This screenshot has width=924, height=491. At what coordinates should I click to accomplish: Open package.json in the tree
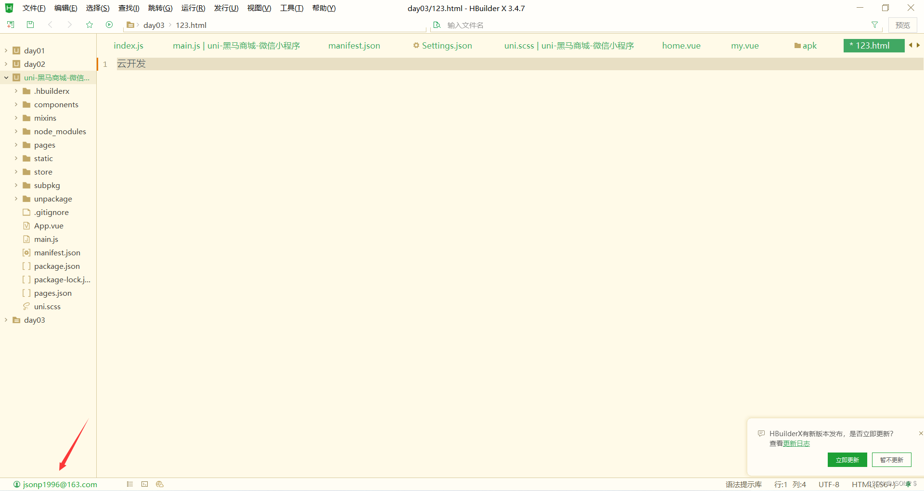click(57, 266)
